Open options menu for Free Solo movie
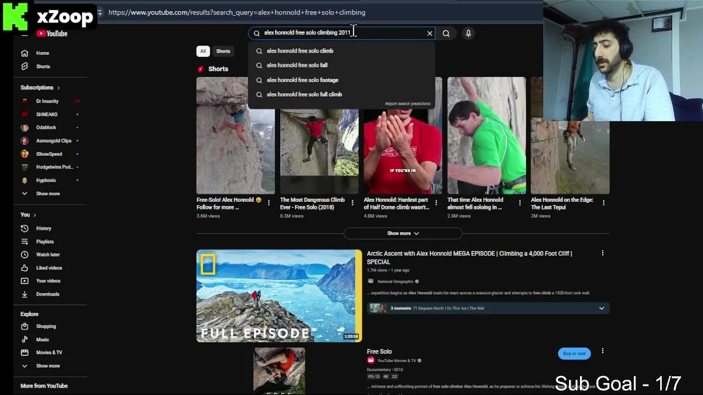The image size is (703, 395). tap(602, 351)
